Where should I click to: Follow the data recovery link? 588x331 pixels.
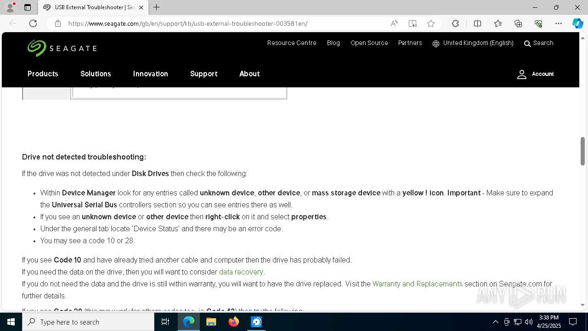click(x=241, y=272)
